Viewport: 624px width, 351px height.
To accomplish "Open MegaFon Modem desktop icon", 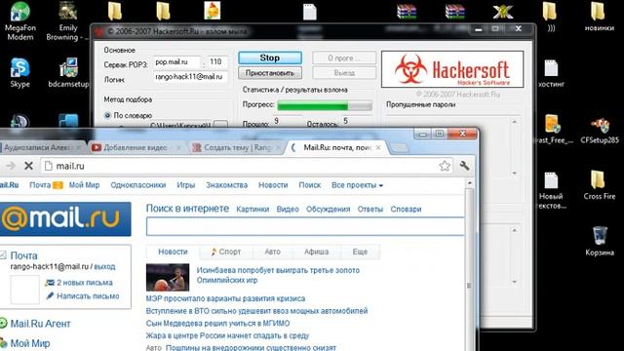I will (x=19, y=20).
